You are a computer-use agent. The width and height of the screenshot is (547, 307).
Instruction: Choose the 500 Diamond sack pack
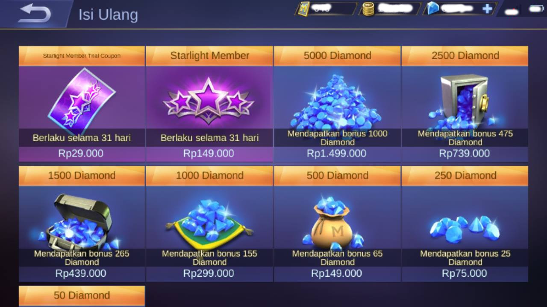tap(337, 224)
